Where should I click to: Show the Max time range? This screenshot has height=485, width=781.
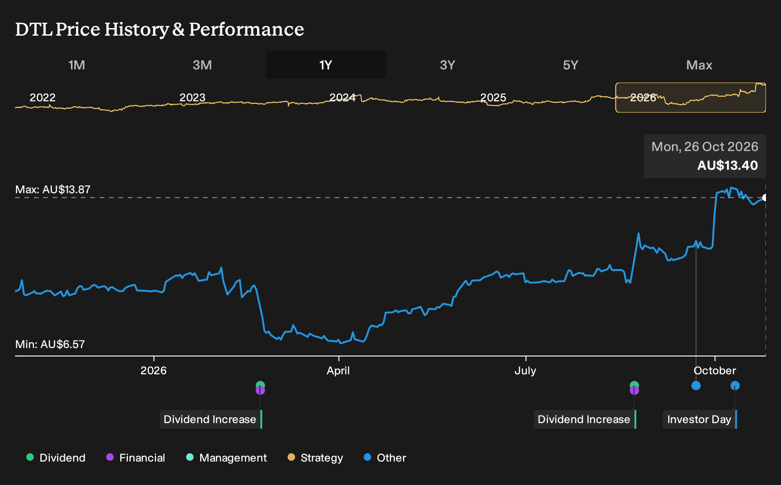coord(699,65)
